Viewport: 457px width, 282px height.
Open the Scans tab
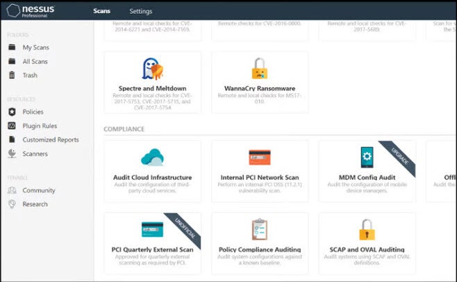(101, 11)
